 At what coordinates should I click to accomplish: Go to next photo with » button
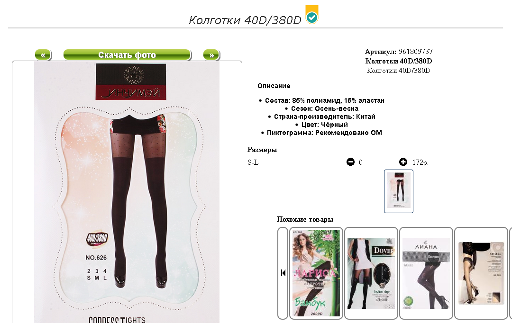click(211, 55)
